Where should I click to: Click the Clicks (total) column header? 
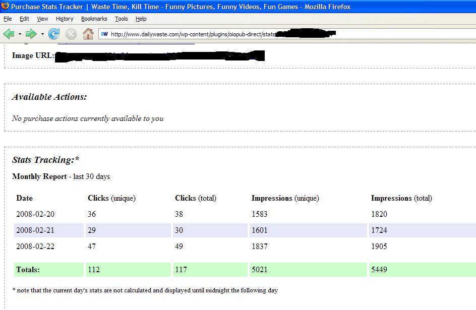click(196, 198)
